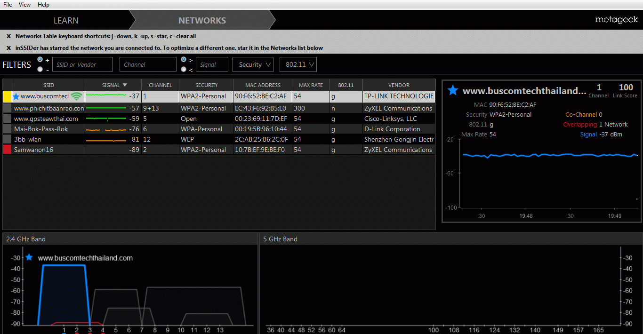The height and width of the screenshot is (334, 643).
Task: Select the 3bb-wlan network row
Action: [x=219, y=139]
